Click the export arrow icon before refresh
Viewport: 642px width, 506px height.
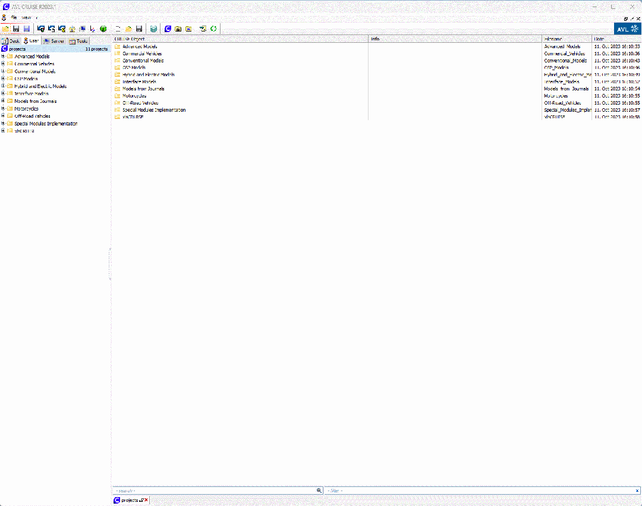[x=203, y=29]
